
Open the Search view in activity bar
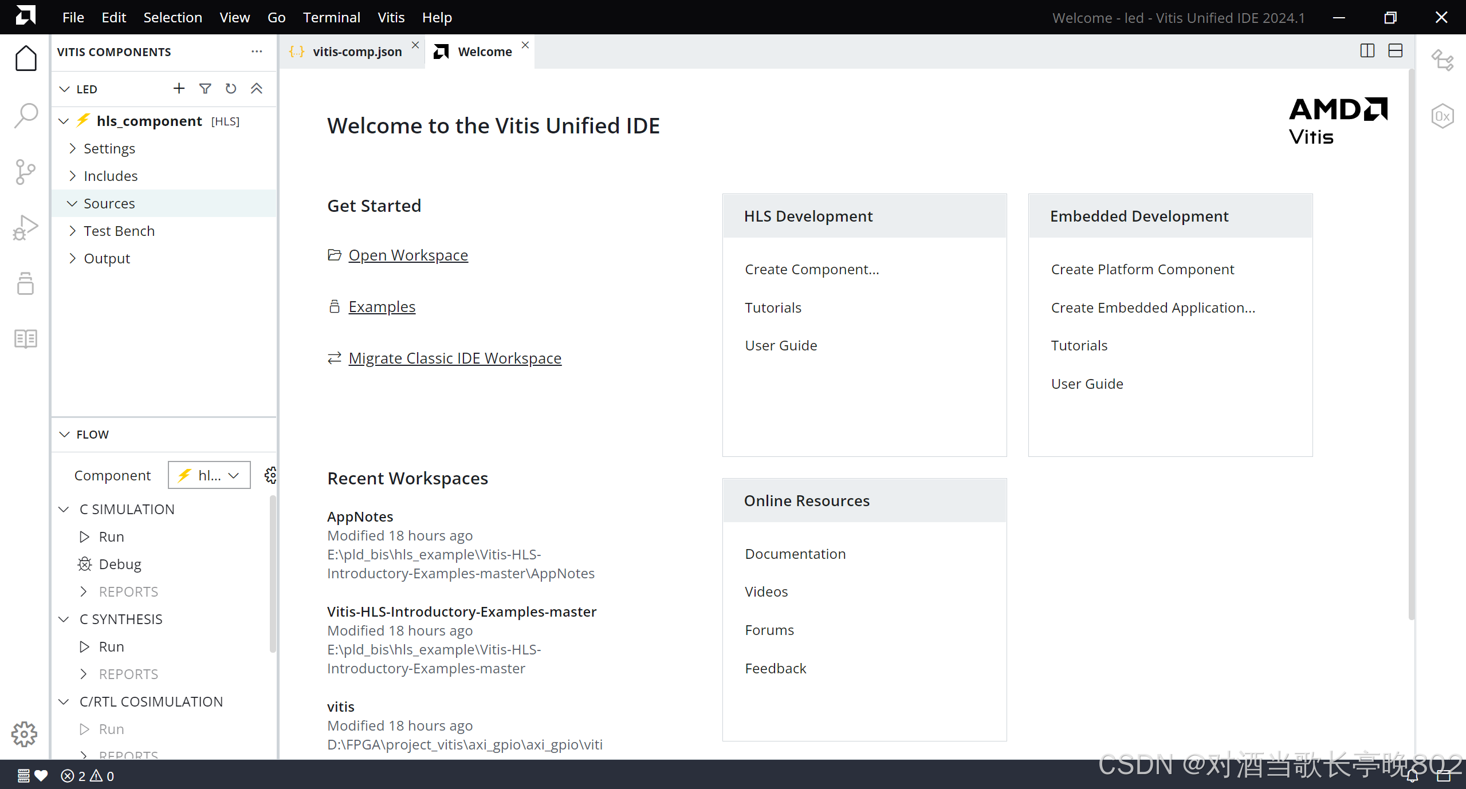tap(26, 115)
